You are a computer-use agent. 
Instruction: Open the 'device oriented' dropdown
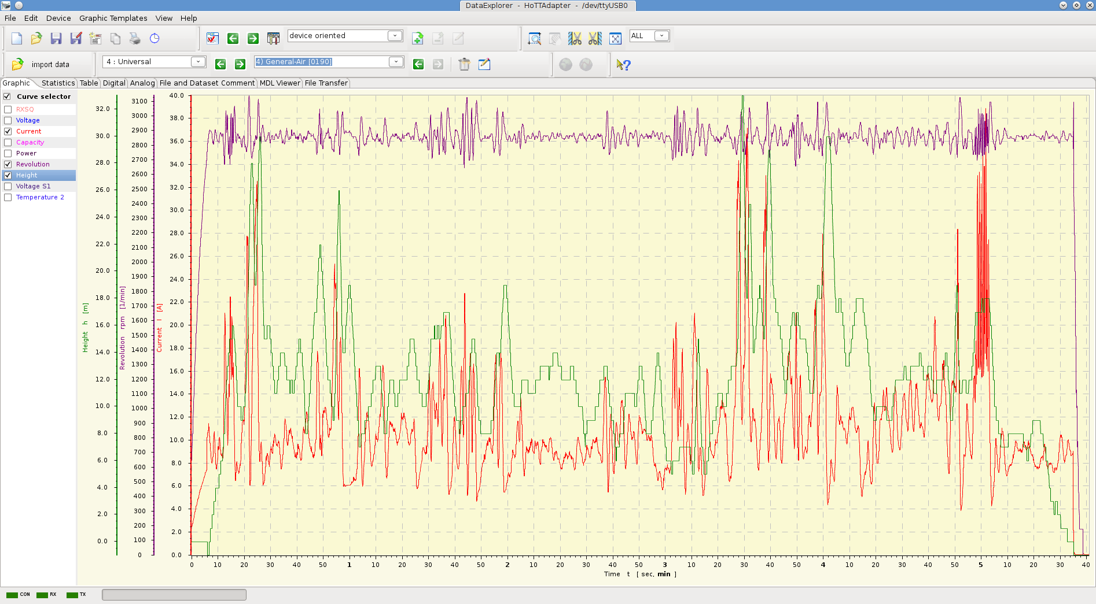tap(395, 36)
